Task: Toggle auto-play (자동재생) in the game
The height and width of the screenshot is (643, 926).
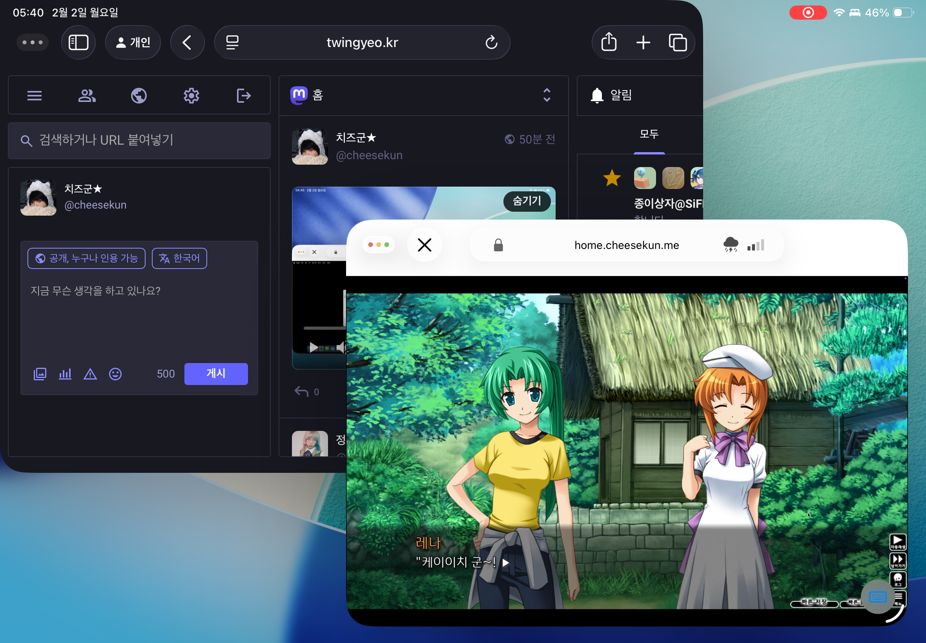Action: point(897,542)
